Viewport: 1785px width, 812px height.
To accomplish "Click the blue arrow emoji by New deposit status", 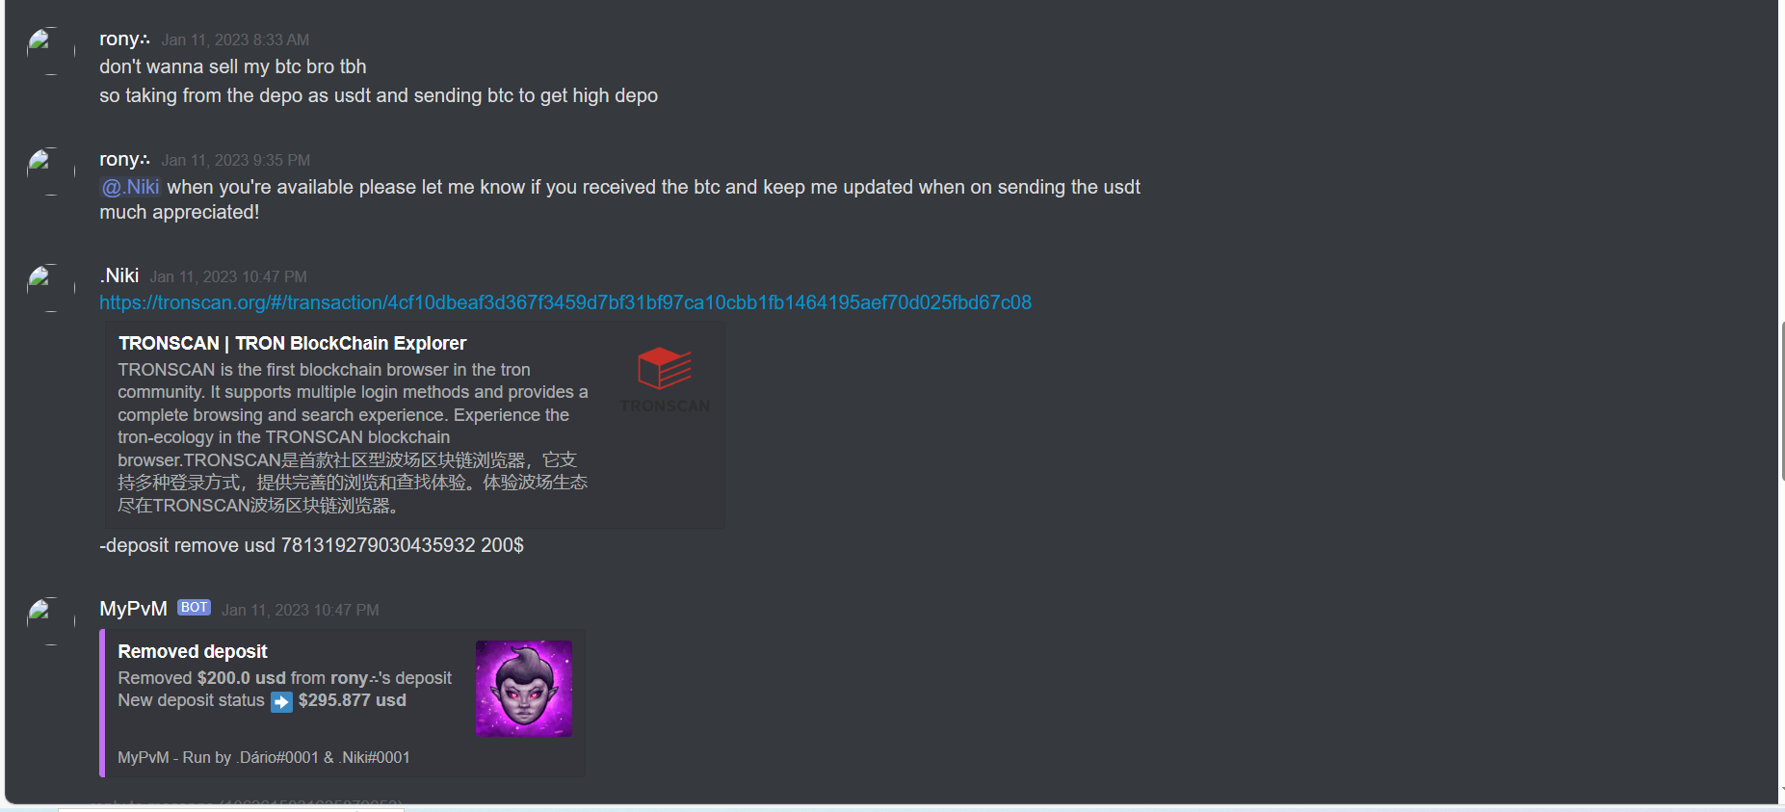I will click(281, 702).
